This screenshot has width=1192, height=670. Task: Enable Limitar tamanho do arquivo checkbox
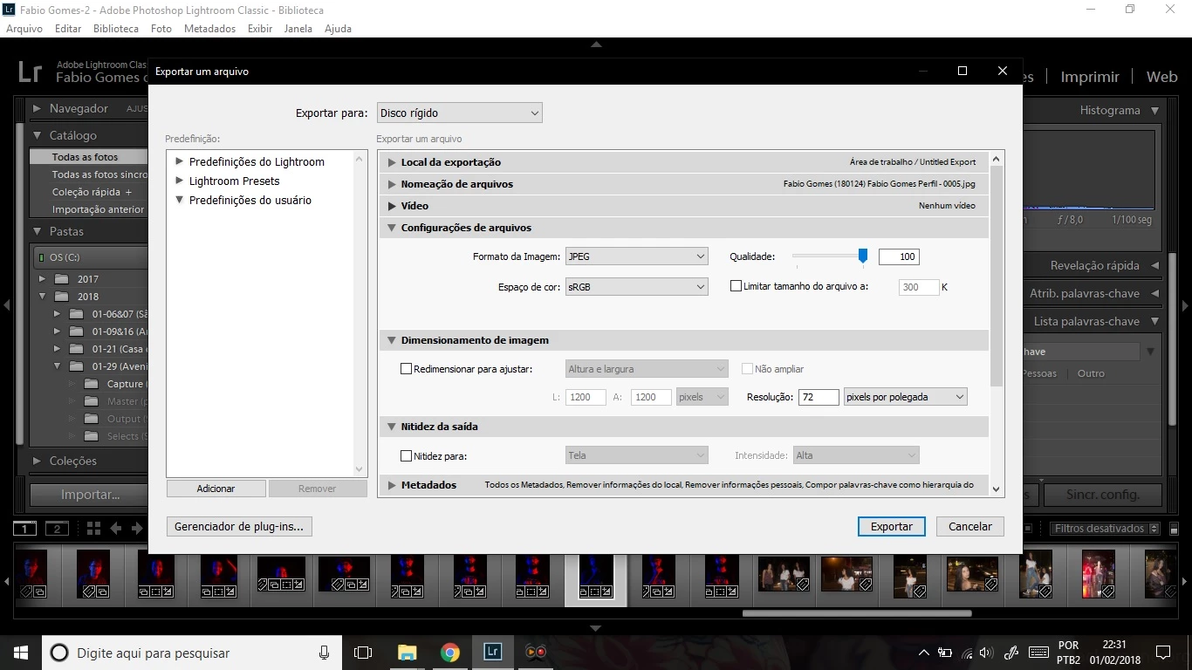point(736,286)
